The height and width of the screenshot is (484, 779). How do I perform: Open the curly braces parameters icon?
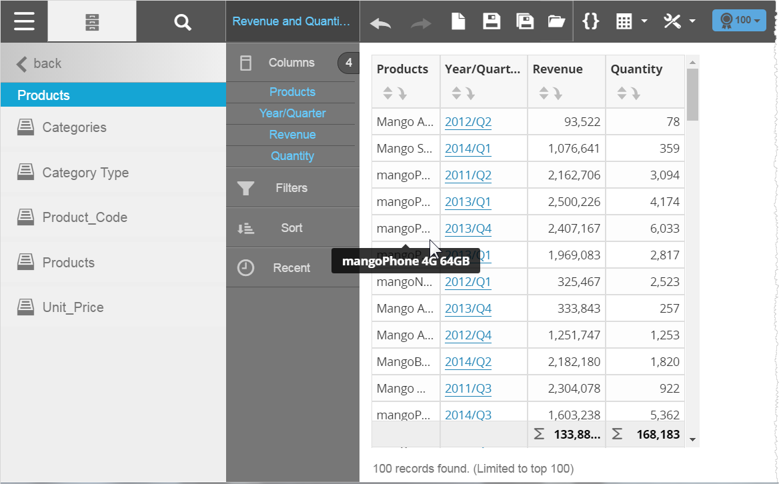point(590,21)
